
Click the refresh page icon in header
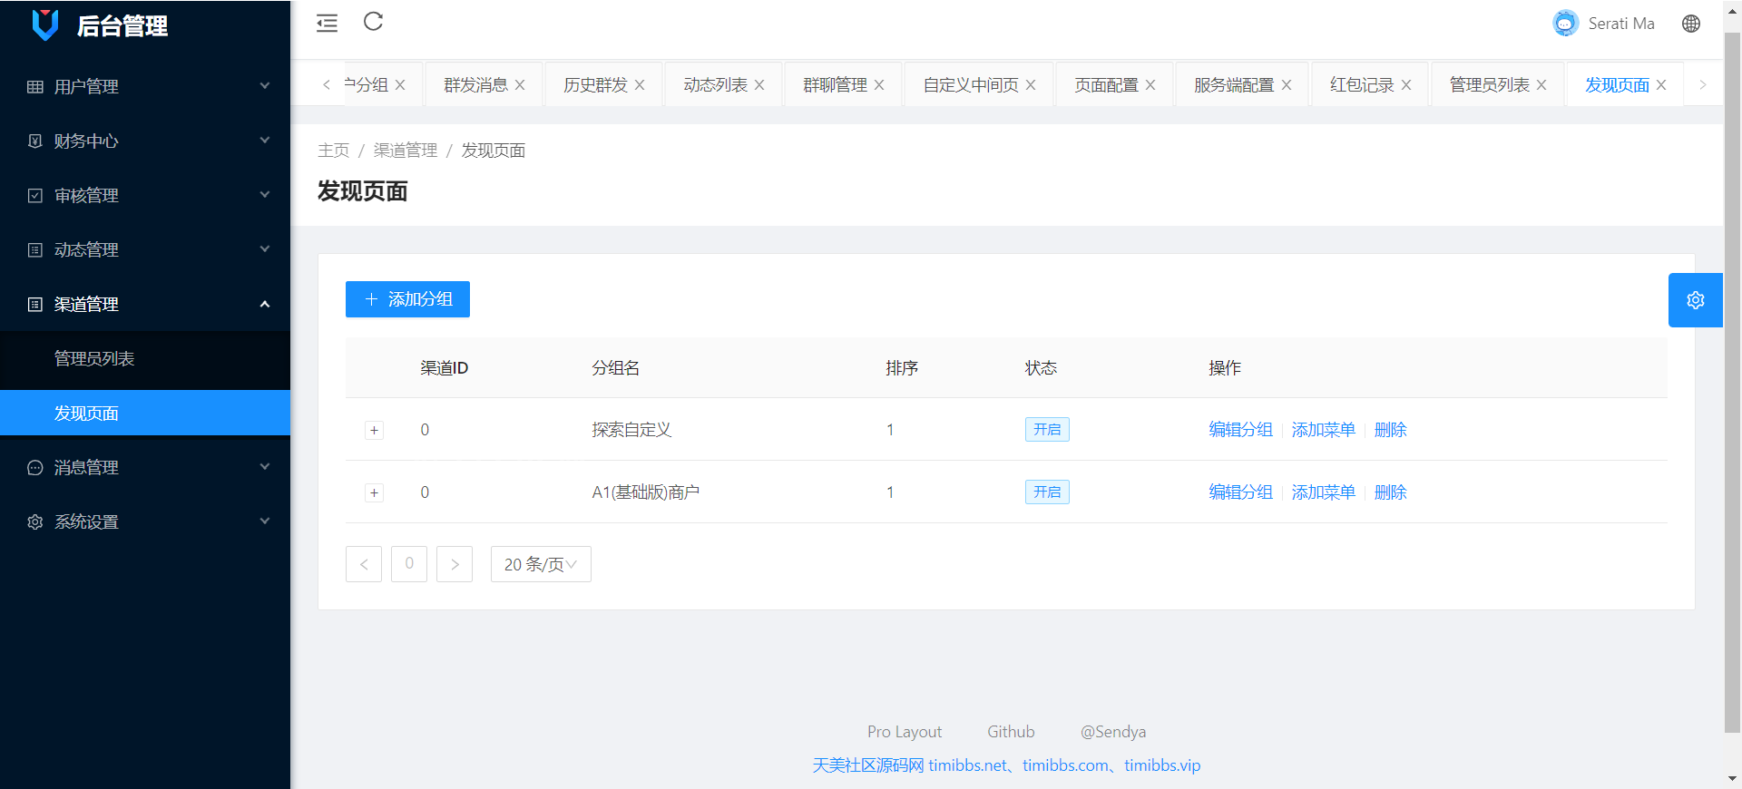[373, 22]
